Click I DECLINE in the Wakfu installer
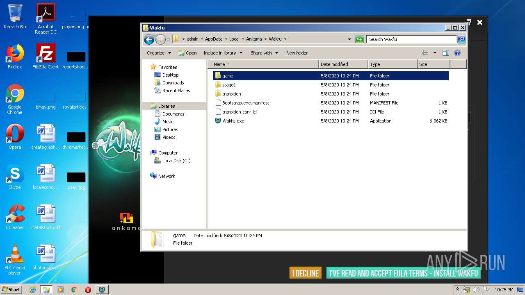The width and height of the screenshot is (525, 295). pyautogui.click(x=305, y=273)
